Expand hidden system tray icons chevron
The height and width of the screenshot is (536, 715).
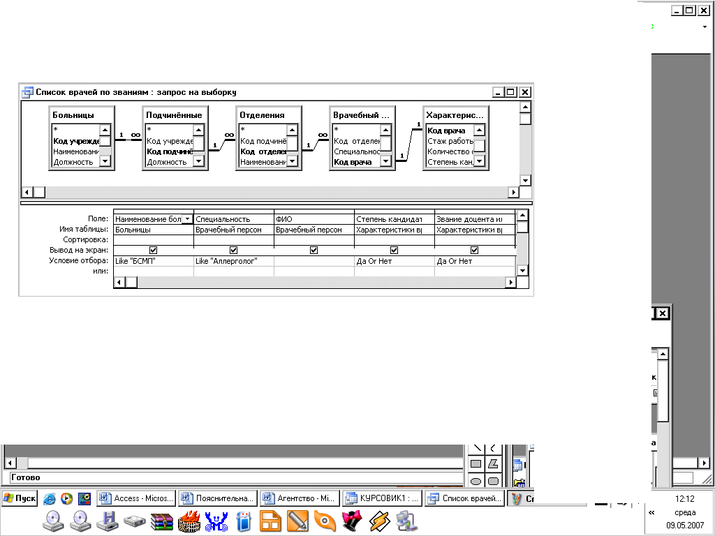[x=651, y=513]
